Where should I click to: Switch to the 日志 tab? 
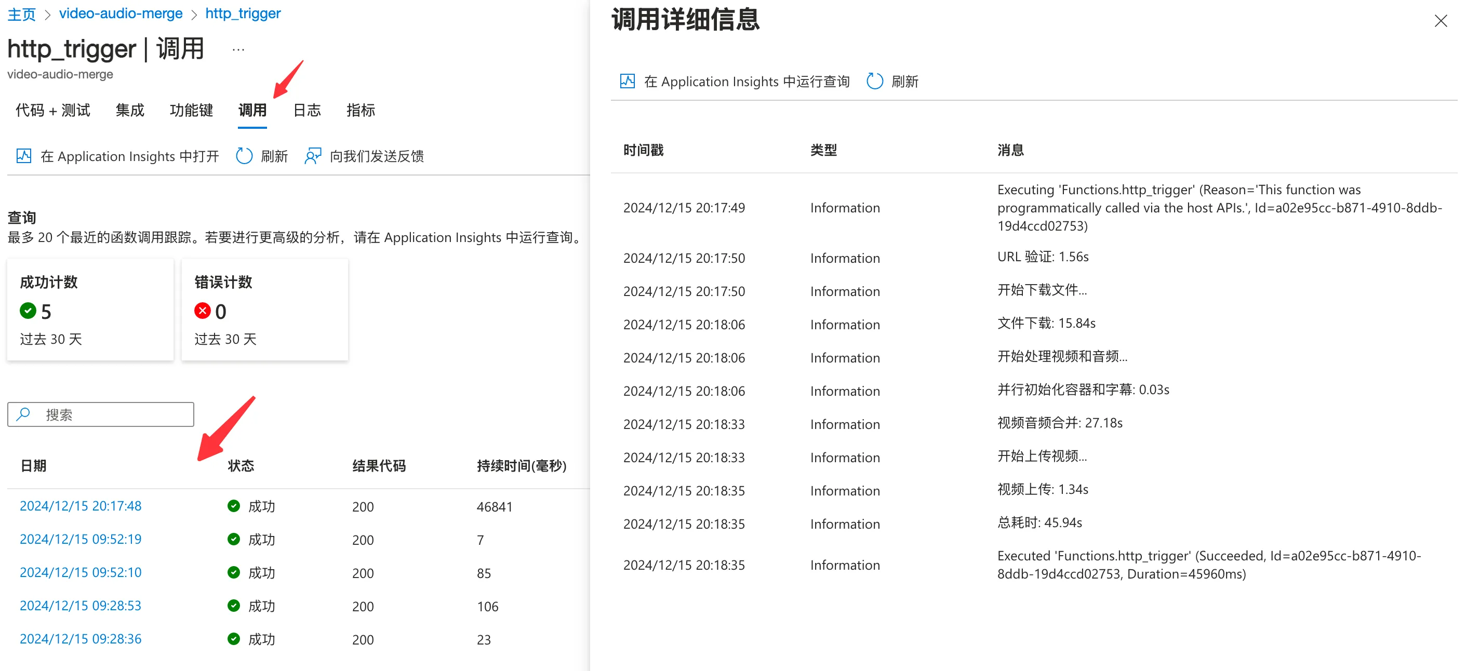tap(306, 110)
